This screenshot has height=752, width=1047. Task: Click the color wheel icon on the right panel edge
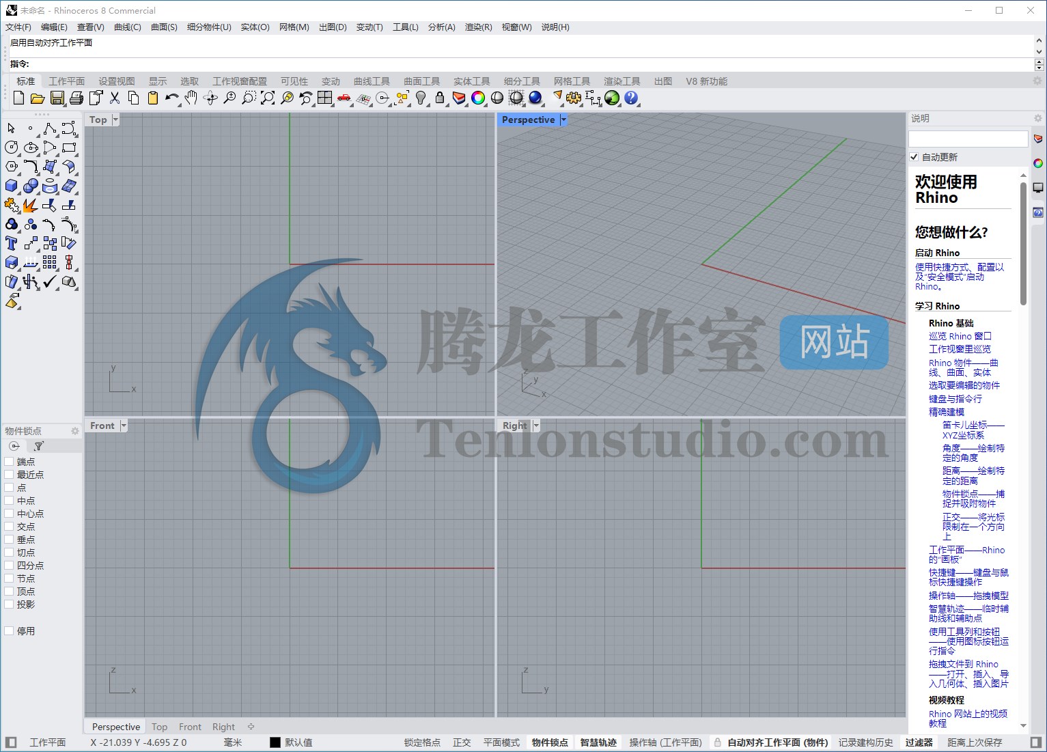coord(1038,163)
